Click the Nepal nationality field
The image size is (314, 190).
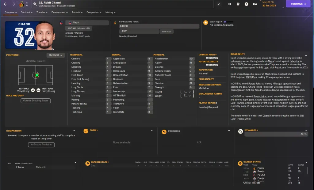(x=87, y=23)
